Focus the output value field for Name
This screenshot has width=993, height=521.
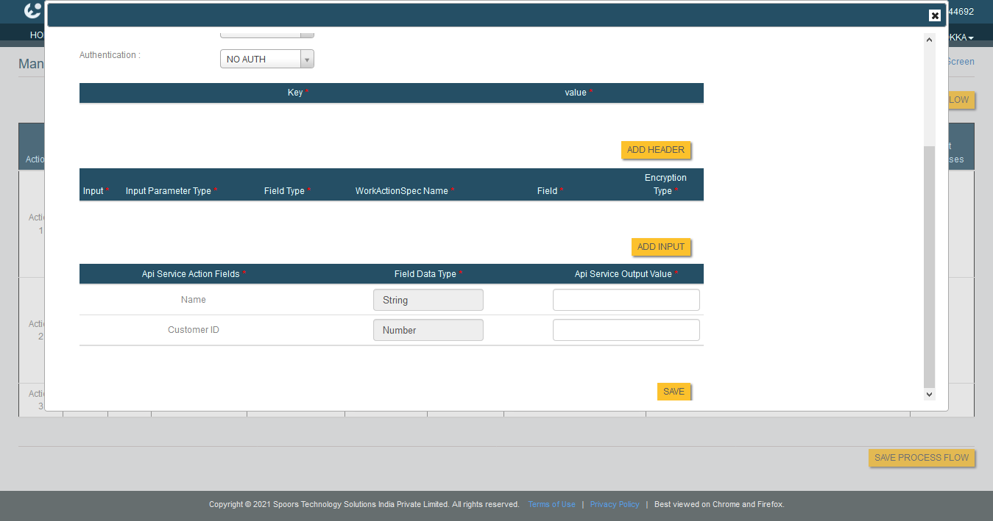pos(626,300)
